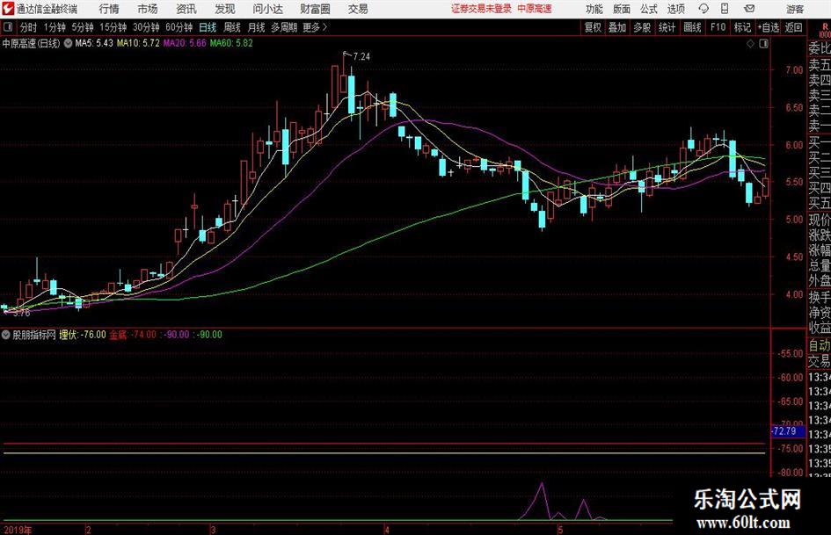The height and width of the screenshot is (535, 831).
Task: Open the customer service headset icon
Action: tap(703, 9)
